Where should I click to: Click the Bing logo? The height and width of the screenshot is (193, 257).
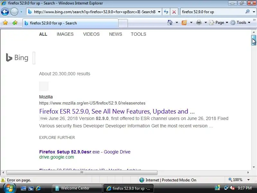pyautogui.click(x=17, y=58)
